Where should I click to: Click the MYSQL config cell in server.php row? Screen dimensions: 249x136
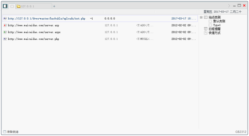(145, 39)
